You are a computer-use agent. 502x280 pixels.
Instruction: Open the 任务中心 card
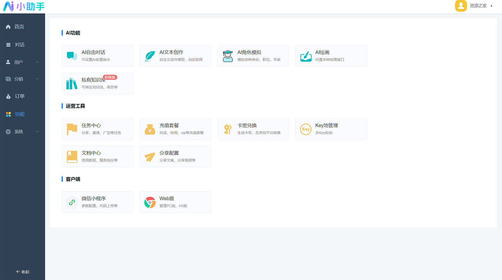[97, 129]
